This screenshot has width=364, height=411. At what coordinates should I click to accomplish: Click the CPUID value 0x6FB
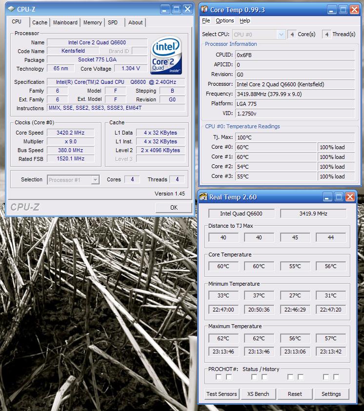295,55
